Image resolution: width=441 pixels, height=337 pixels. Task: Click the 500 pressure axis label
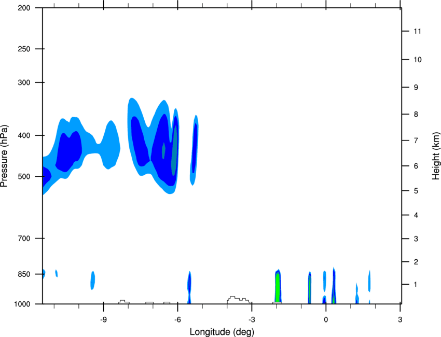(24, 177)
